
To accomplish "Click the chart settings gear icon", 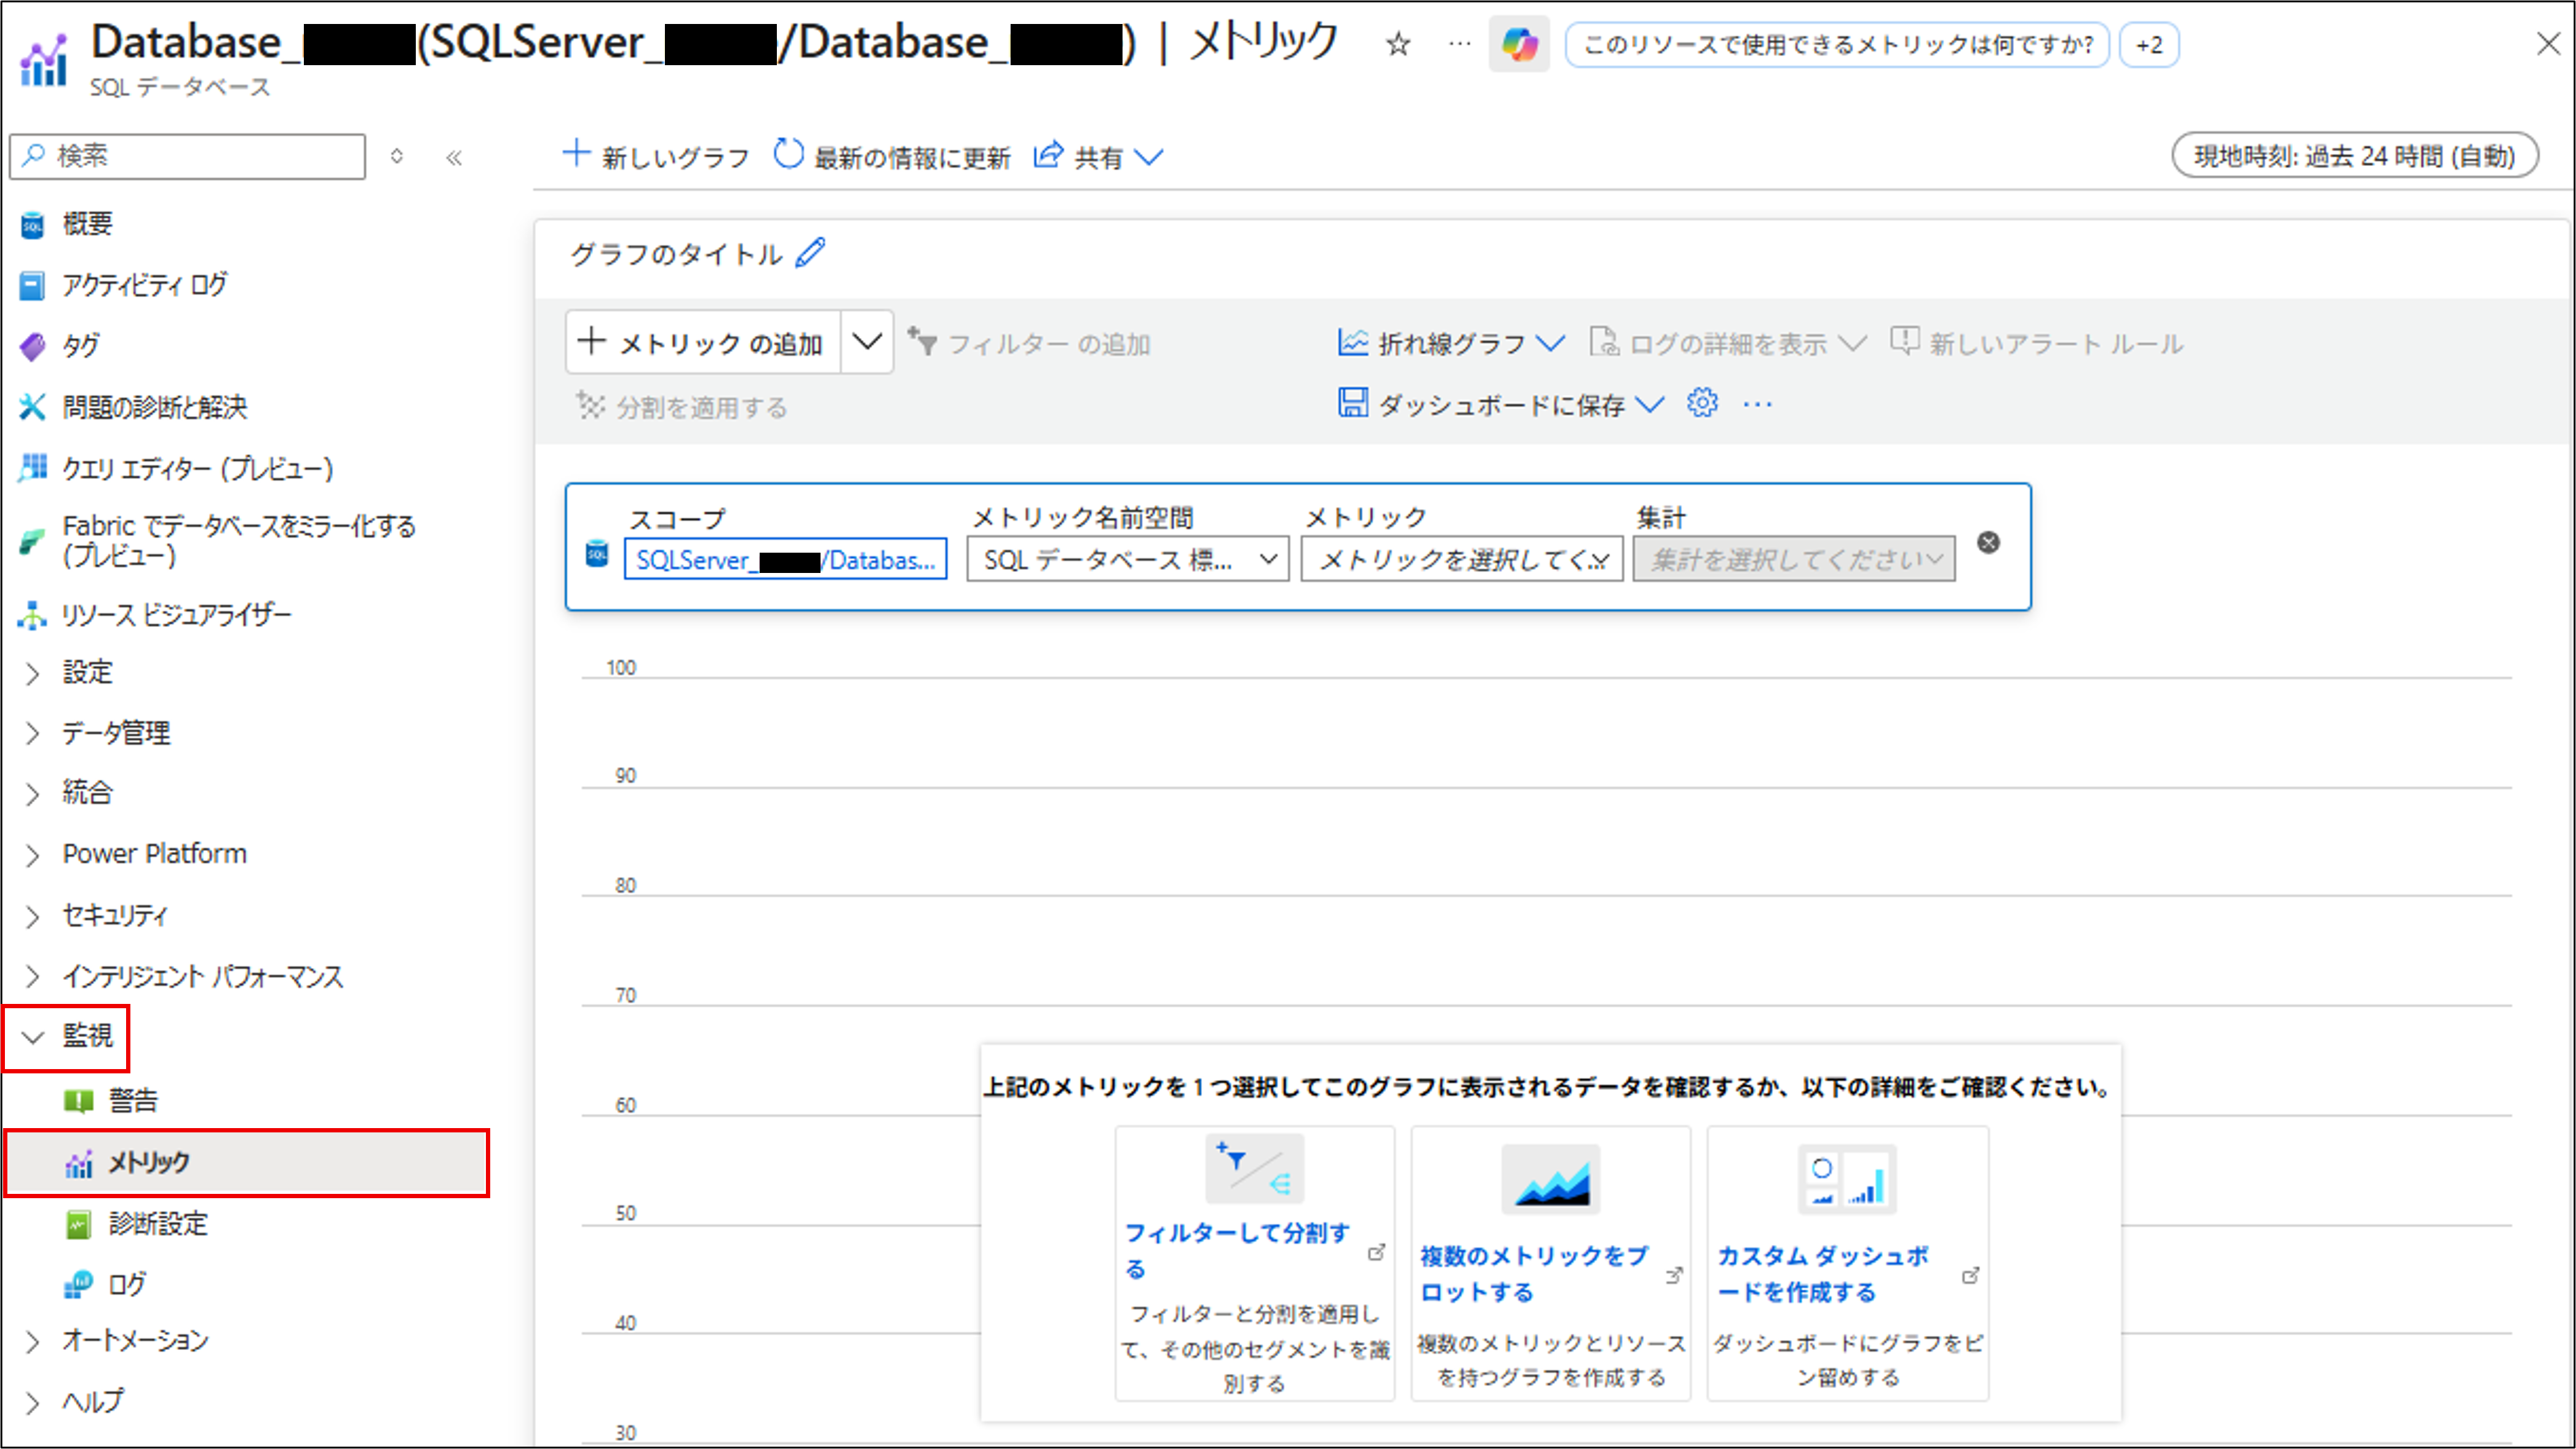I will click(x=1701, y=404).
